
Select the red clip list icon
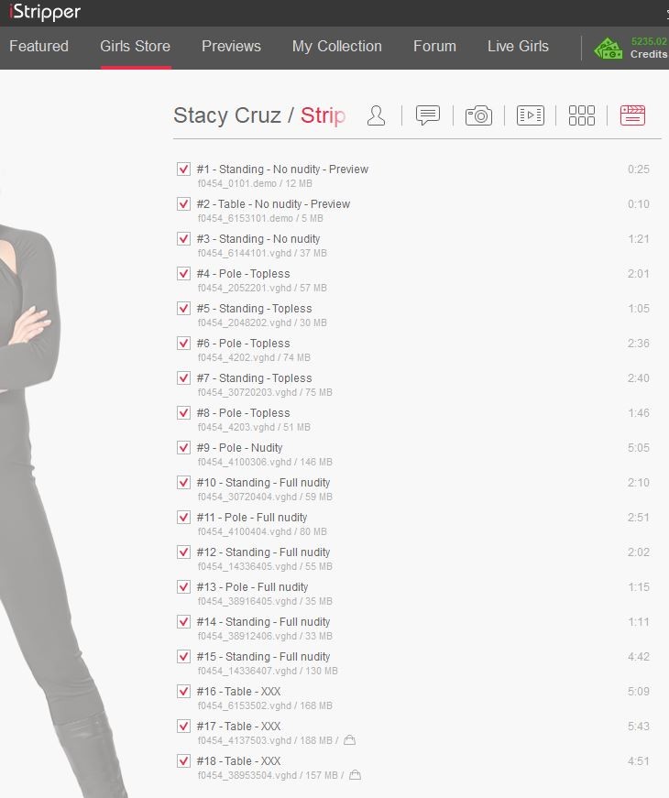coord(632,115)
